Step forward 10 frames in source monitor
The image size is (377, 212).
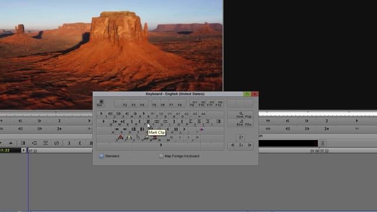(39, 128)
